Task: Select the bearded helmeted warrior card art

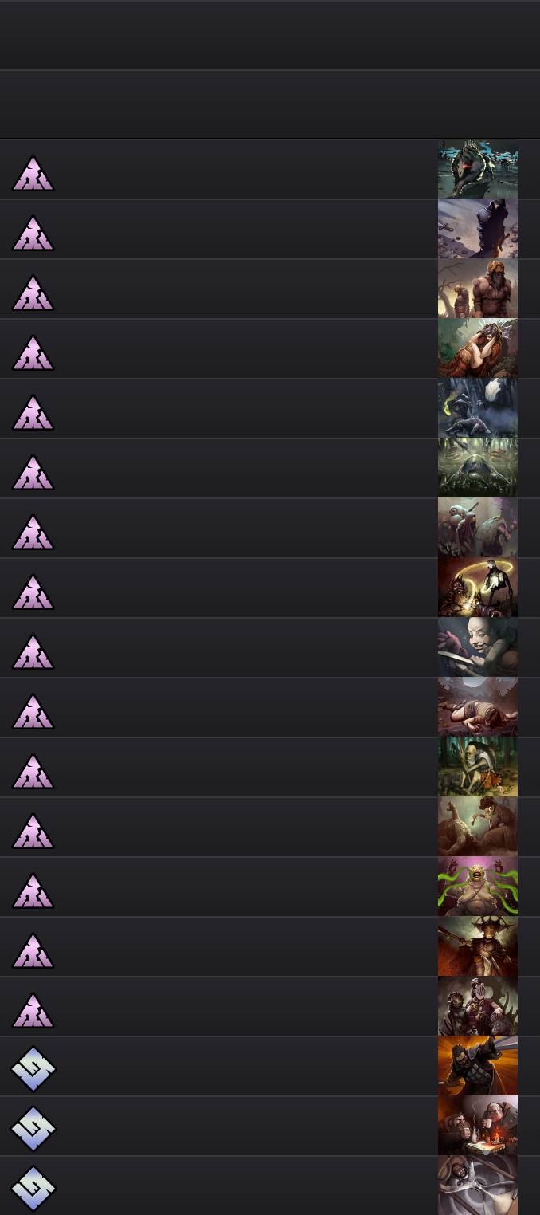Action: (478, 289)
